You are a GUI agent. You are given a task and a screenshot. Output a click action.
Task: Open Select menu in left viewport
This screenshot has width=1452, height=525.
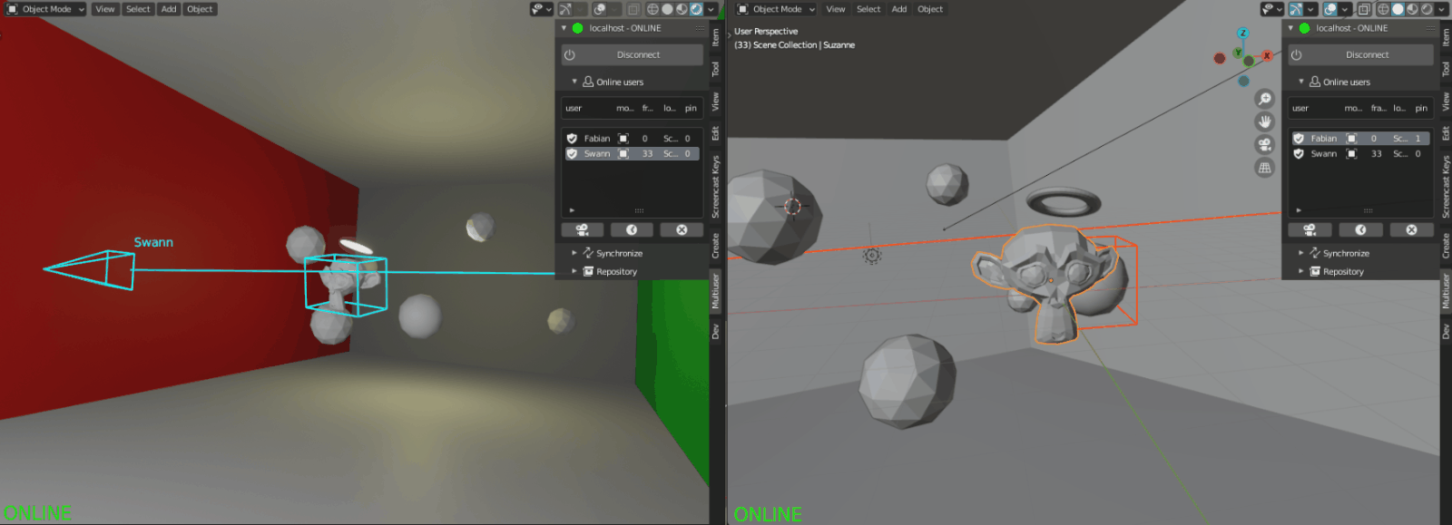tap(138, 9)
